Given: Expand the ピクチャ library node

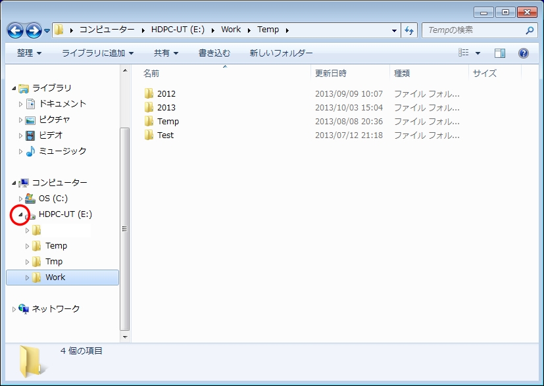Looking at the screenshot, I should tap(20, 120).
